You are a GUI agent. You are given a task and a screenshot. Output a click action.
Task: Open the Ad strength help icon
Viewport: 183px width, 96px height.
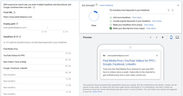96,5
